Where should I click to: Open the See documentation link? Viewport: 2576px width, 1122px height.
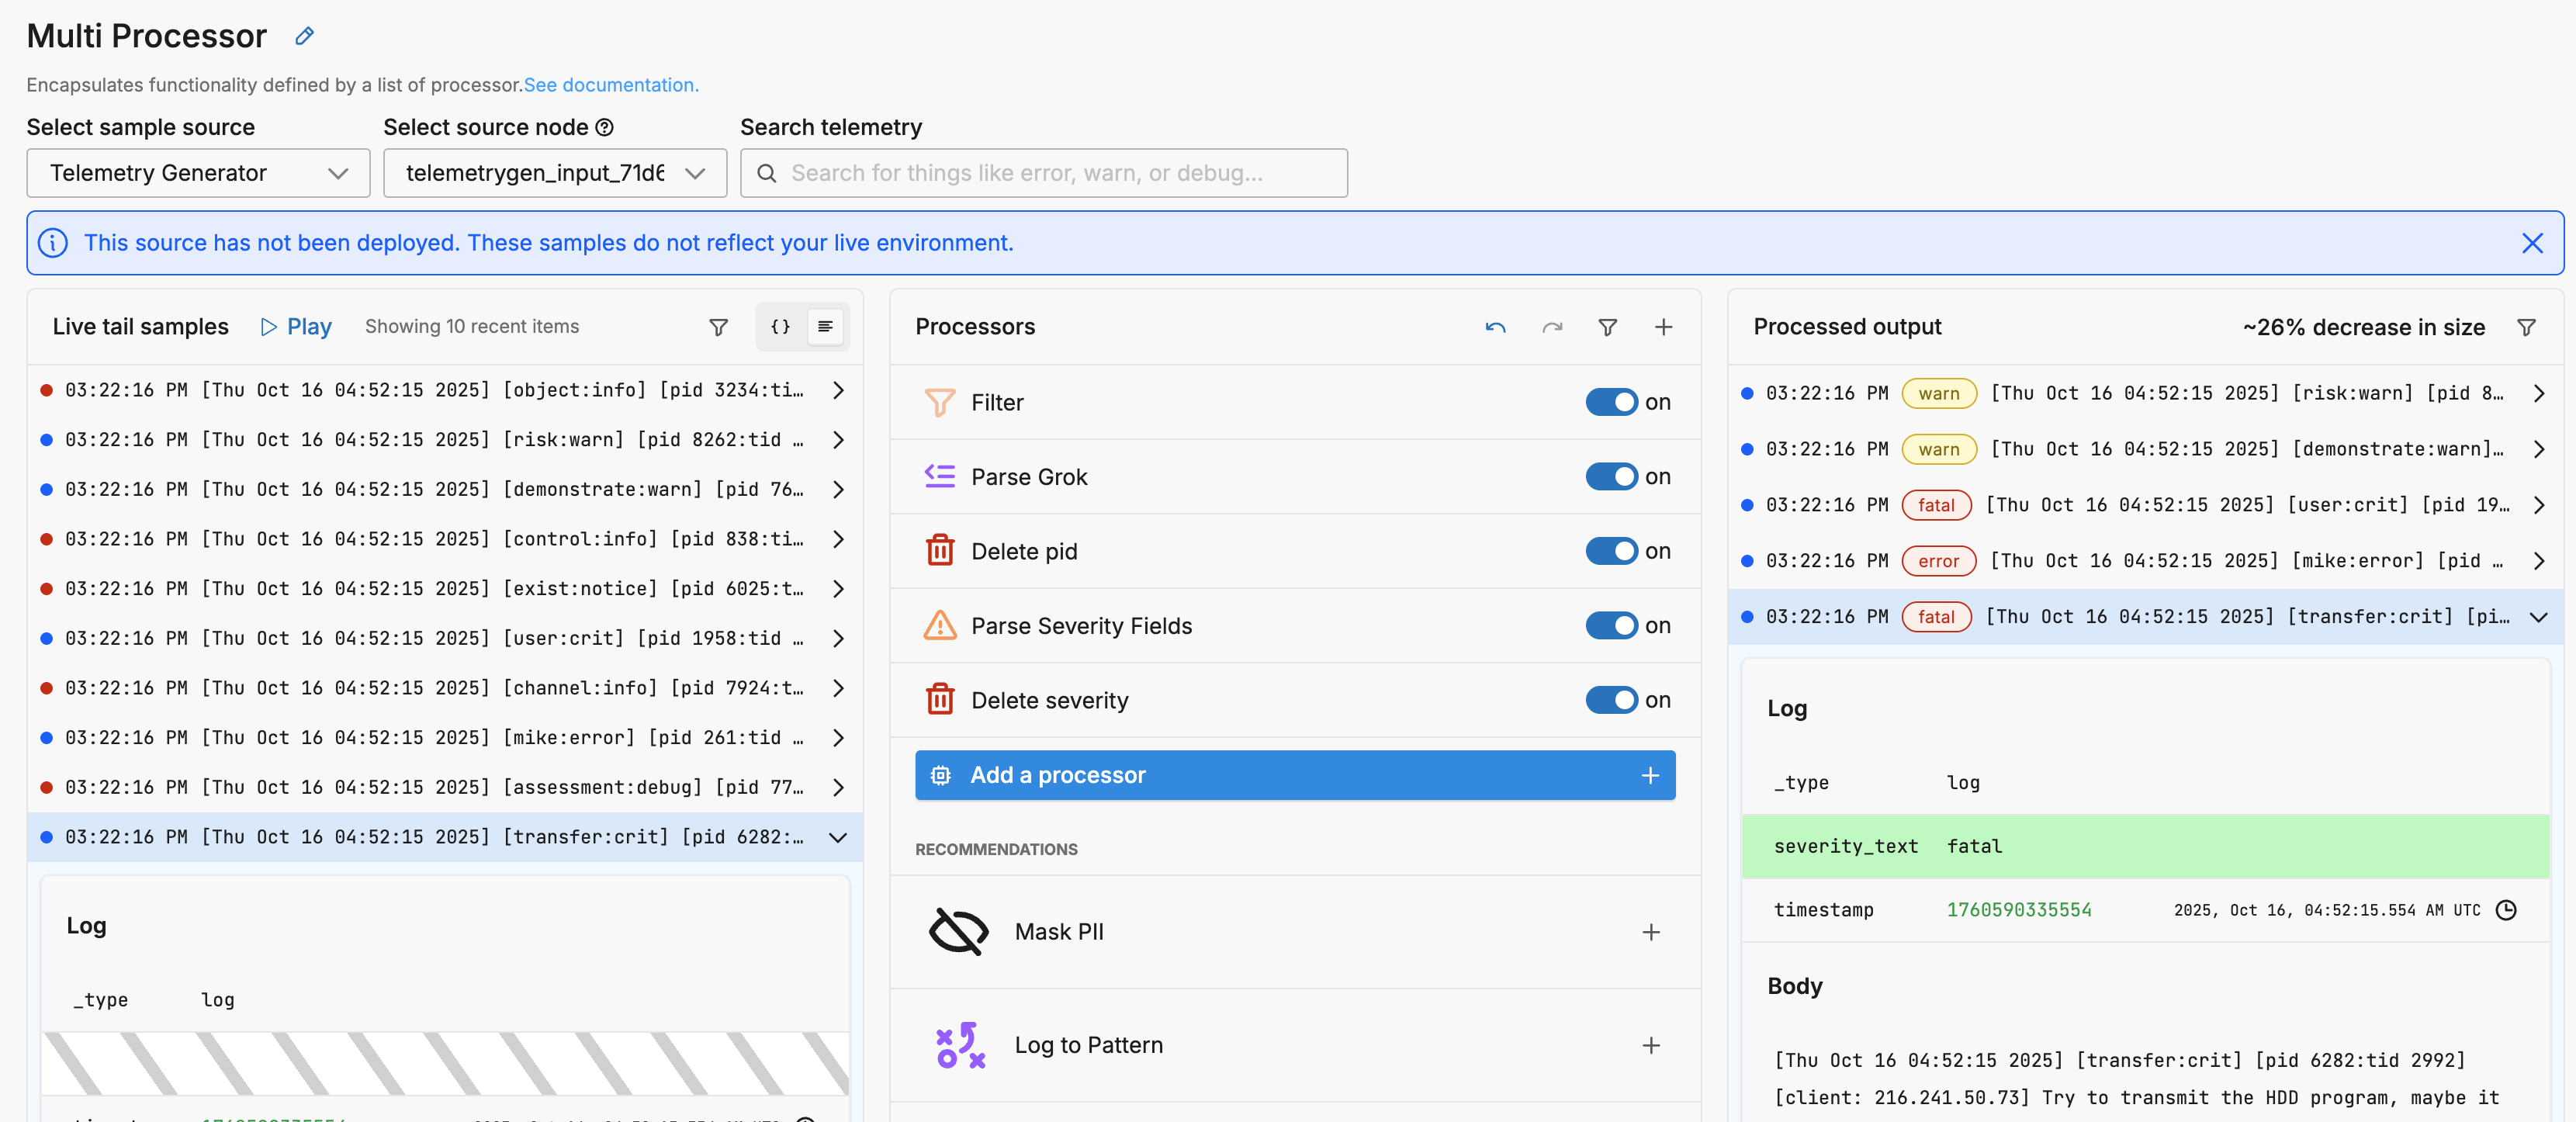click(x=610, y=85)
